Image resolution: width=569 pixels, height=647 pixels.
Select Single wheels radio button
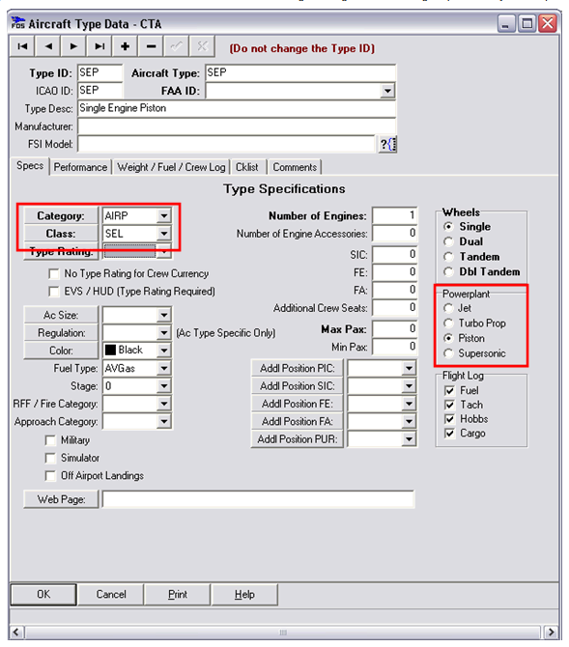[448, 227]
